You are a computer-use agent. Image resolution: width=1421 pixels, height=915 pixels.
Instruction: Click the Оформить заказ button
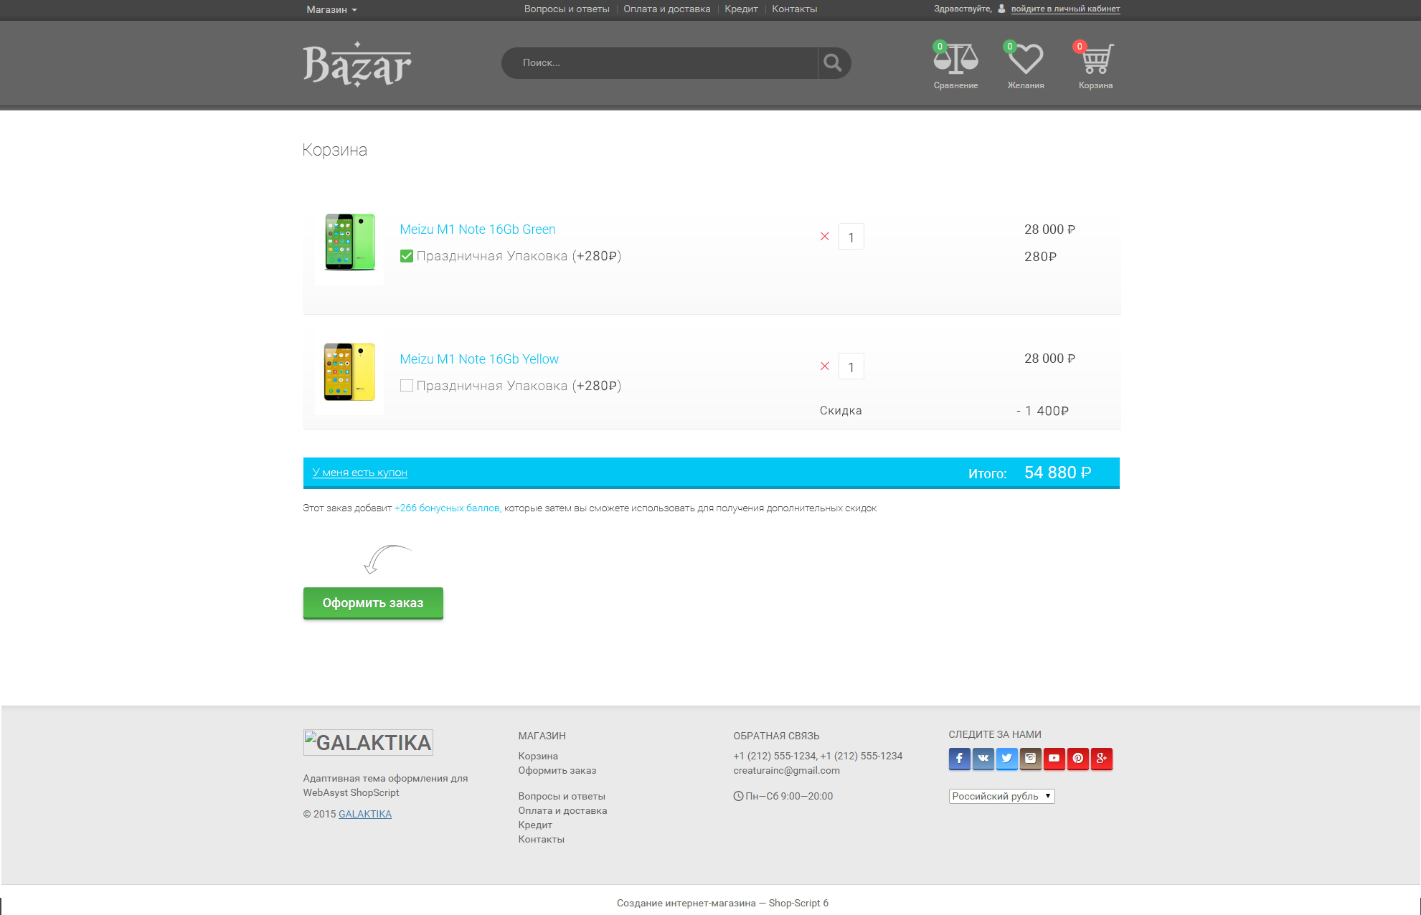[x=373, y=603]
